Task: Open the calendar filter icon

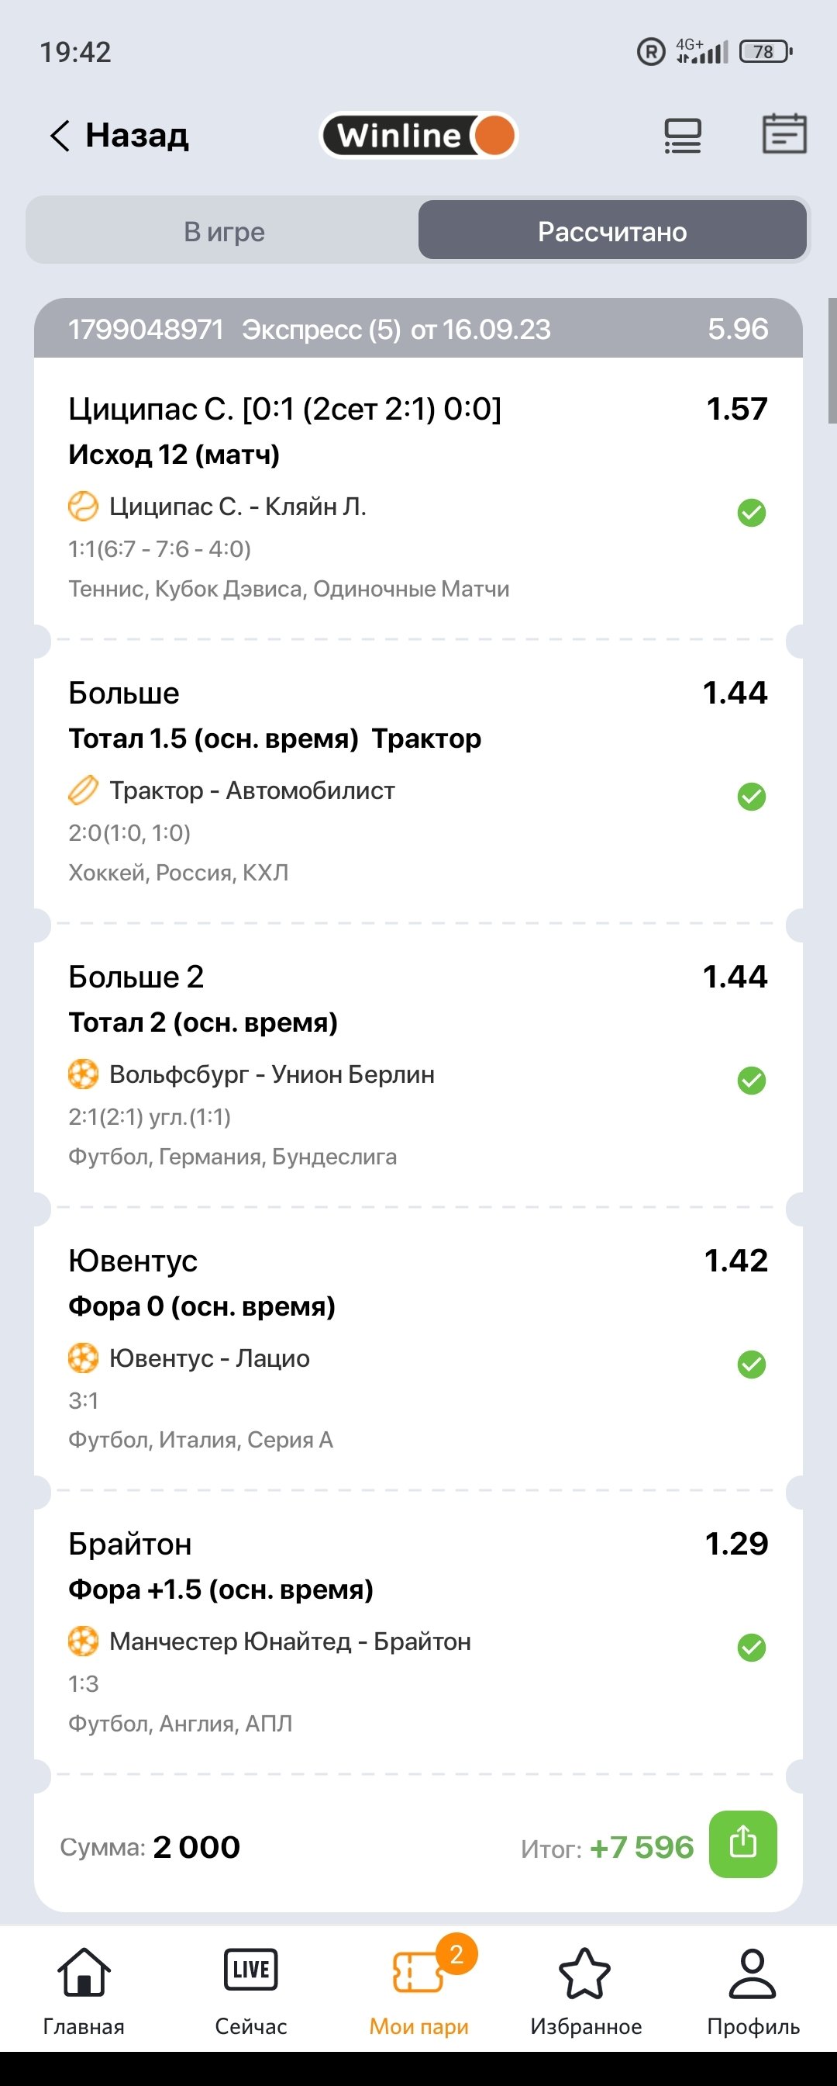Action: click(784, 133)
